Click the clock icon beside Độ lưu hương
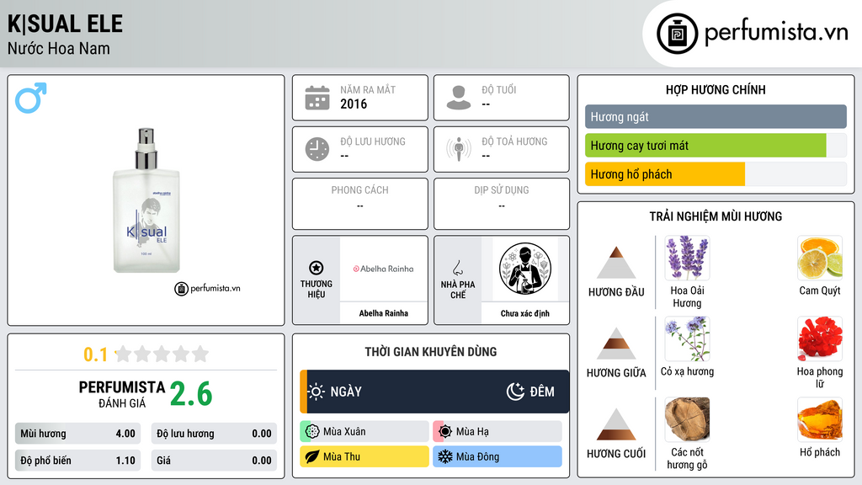The height and width of the screenshot is (485, 862). 317,149
